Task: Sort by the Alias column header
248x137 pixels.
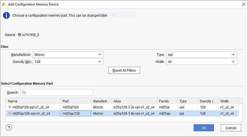Action: tap(134, 101)
